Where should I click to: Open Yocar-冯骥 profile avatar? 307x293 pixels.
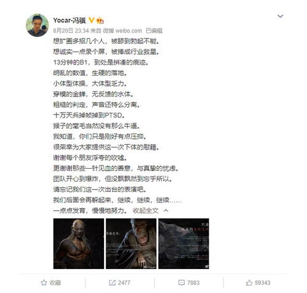point(38,25)
